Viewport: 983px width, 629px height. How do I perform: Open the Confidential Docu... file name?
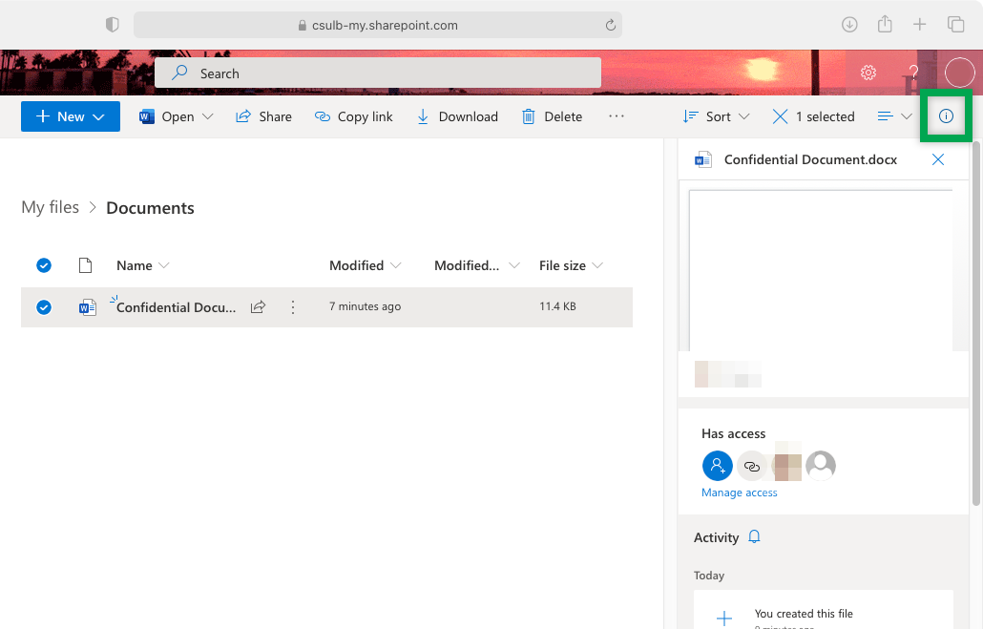177,307
